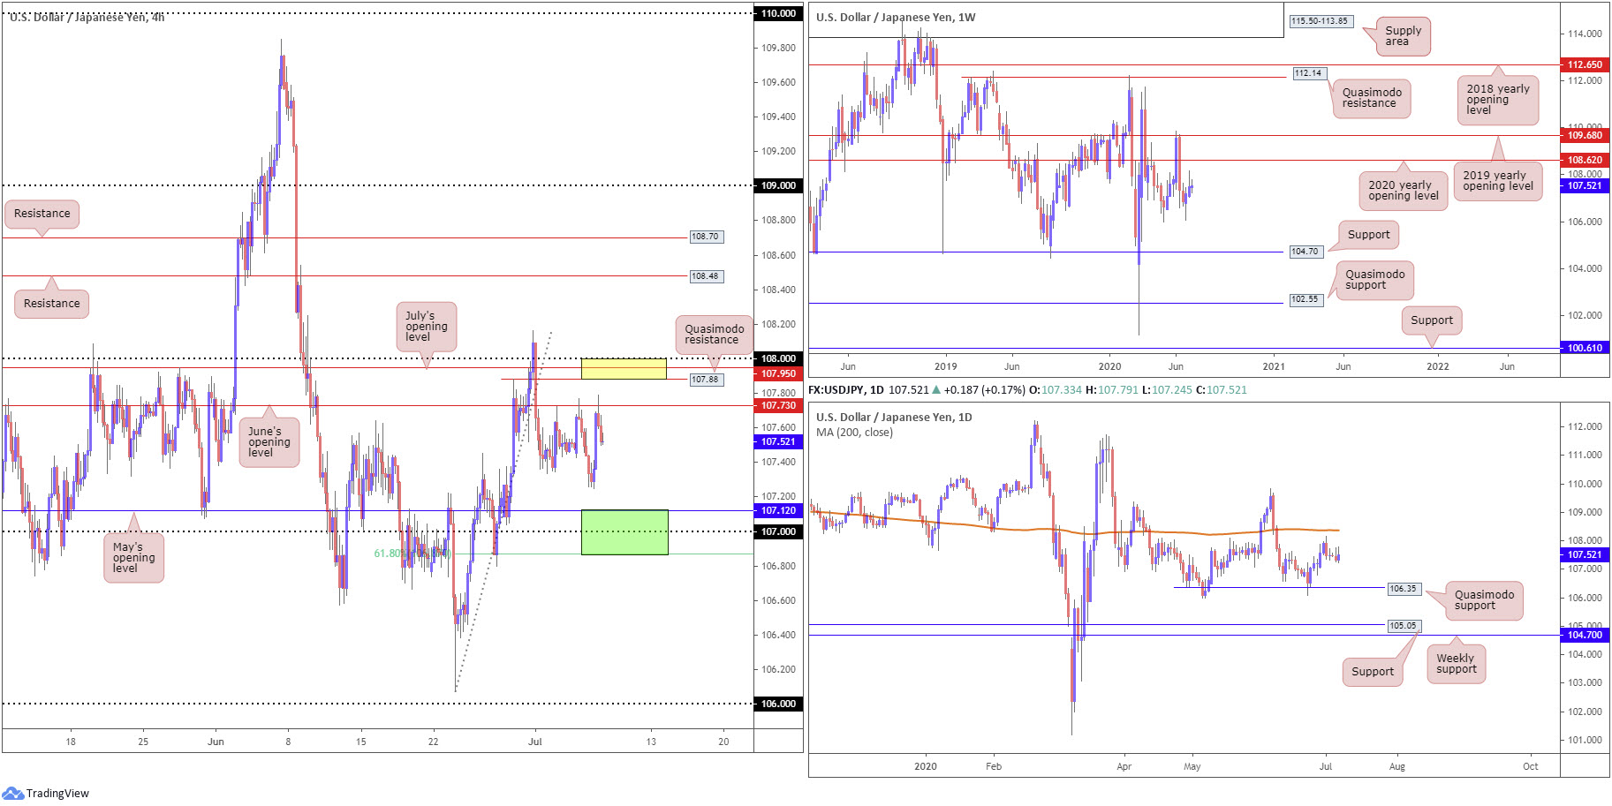Click the 2019 yearly opening level callout
Screen dimensions: 1612x806
(1498, 181)
